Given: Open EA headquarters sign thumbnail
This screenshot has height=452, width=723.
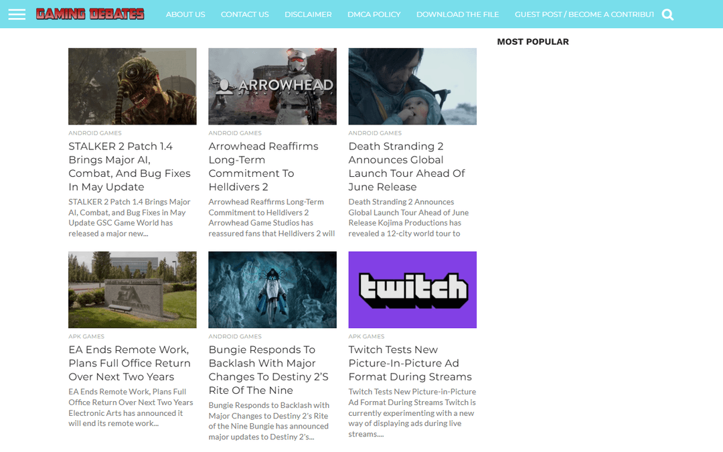Looking at the screenshot, I should pos(133,290).
